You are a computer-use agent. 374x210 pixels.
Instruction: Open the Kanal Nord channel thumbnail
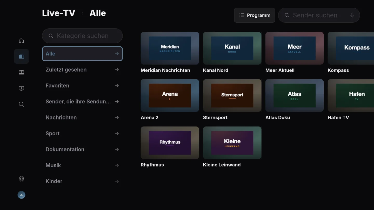click(x=232, y=48)
